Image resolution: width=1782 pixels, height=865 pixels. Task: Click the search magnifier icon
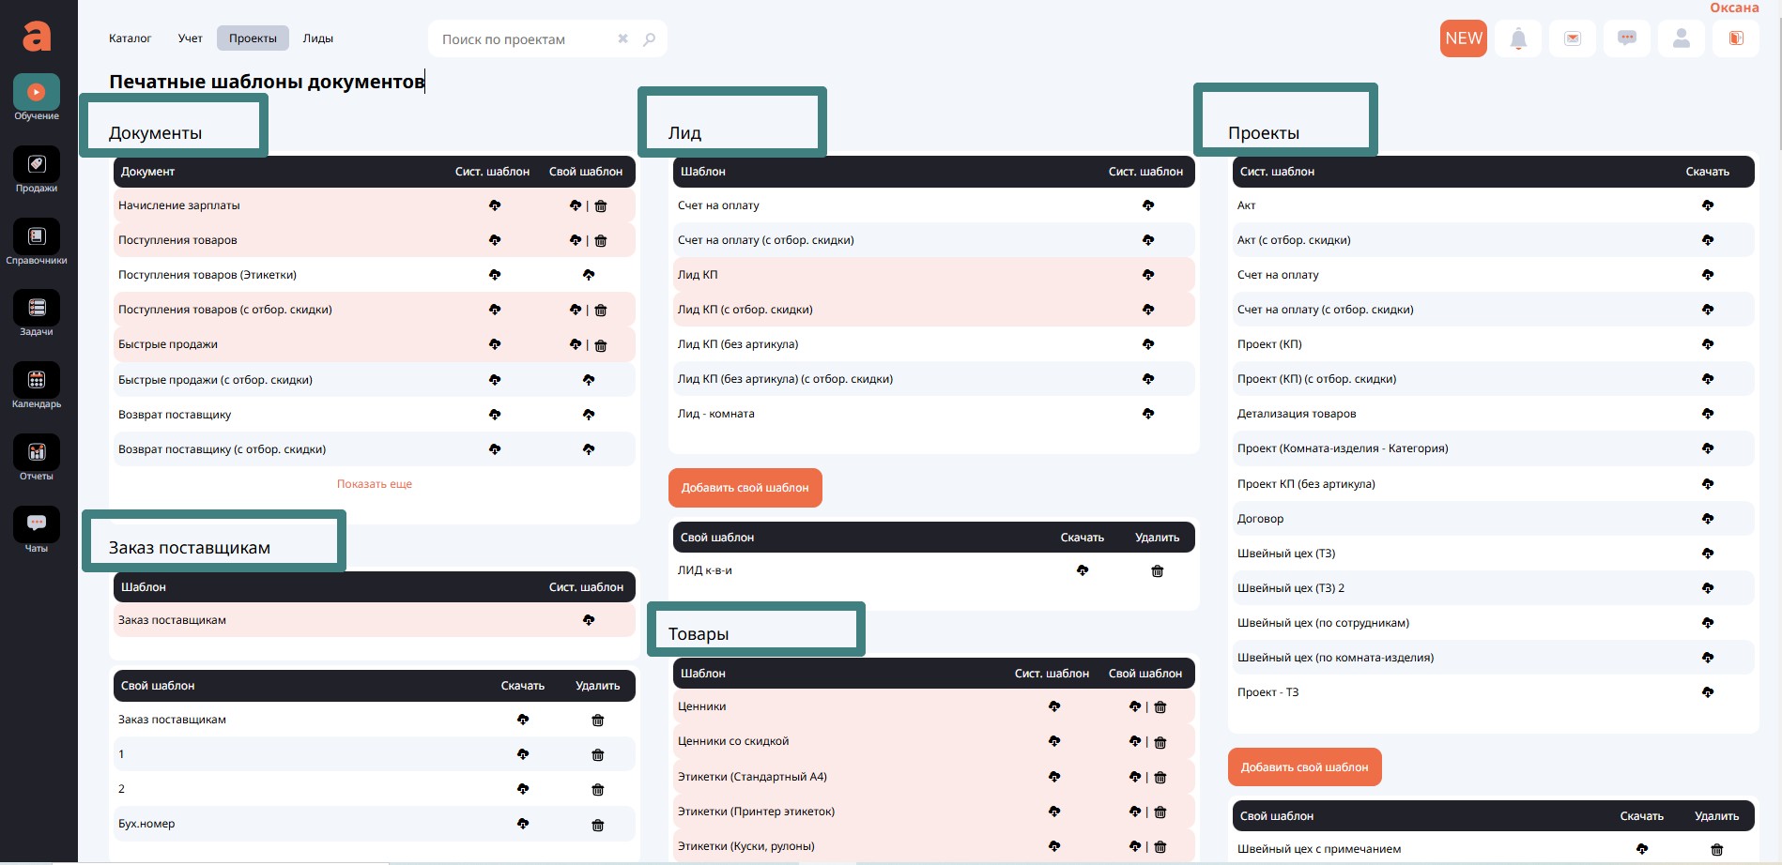(649, 39)
